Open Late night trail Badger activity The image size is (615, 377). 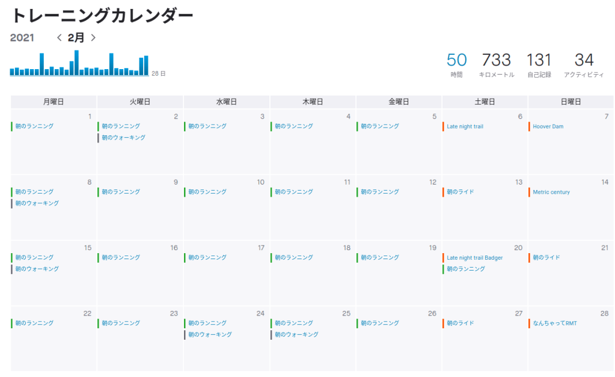(x=474, y=257)
